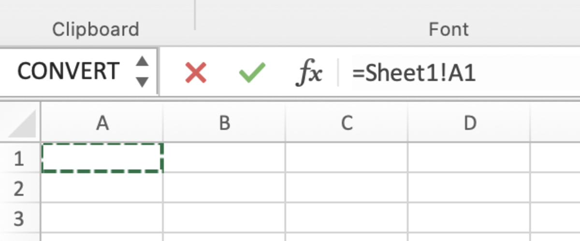Select cell C2
Viewport: 580px width, 241px height.
[347, 188]
